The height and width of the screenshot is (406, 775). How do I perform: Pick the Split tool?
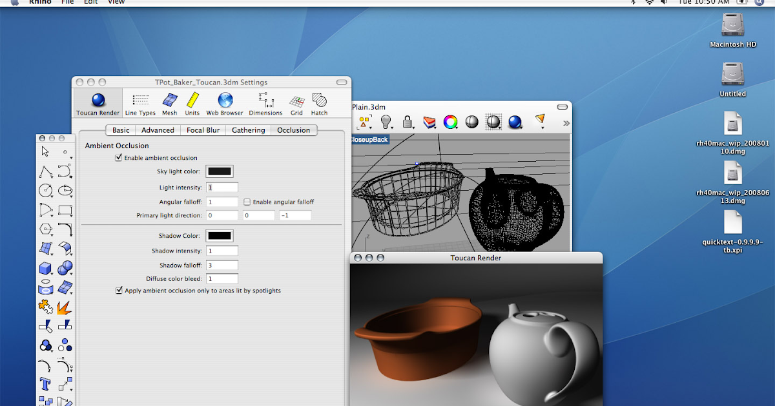(65, 326)
